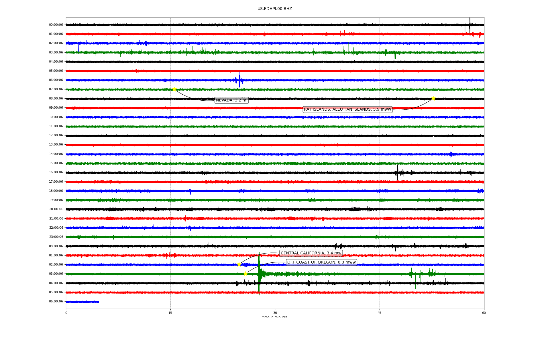Image resolution: width=550 pixels, height=343 pixels.
Task: Click the 12:00:06 trace time label
Action: [56, 135]
